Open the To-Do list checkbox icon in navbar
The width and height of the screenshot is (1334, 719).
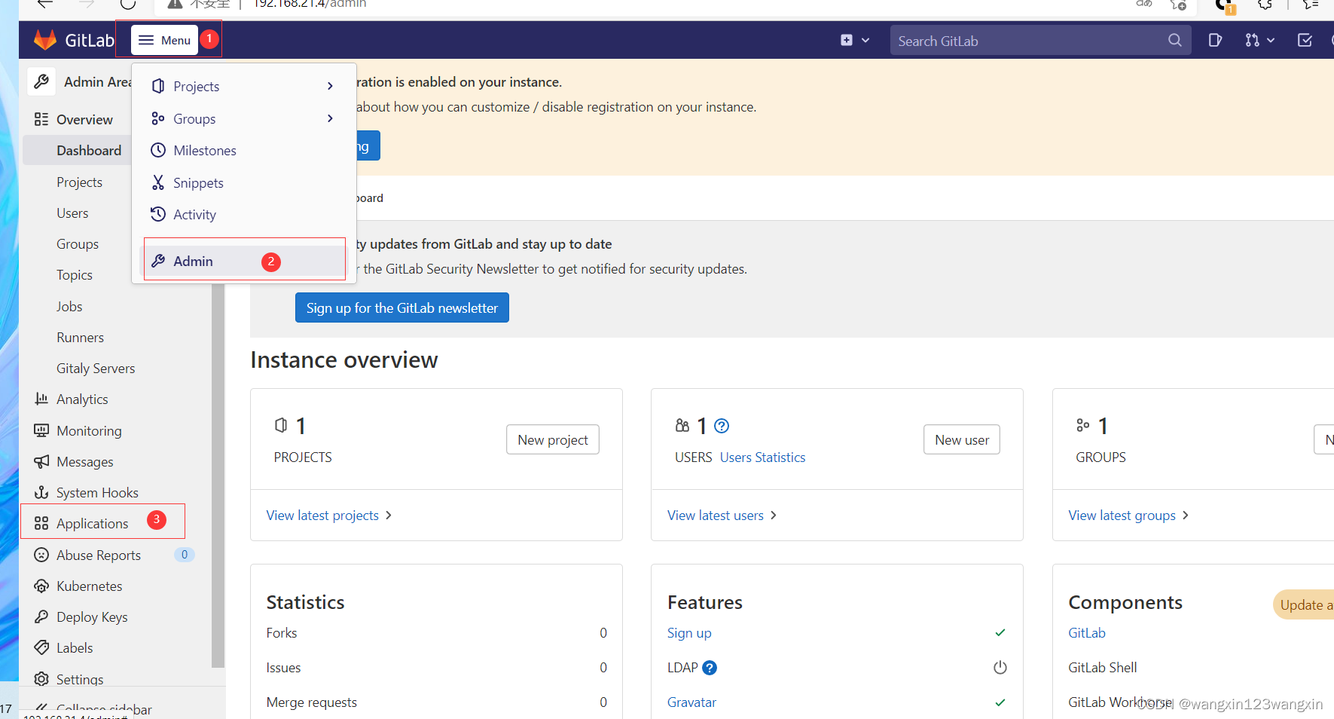pos(1305,40)
